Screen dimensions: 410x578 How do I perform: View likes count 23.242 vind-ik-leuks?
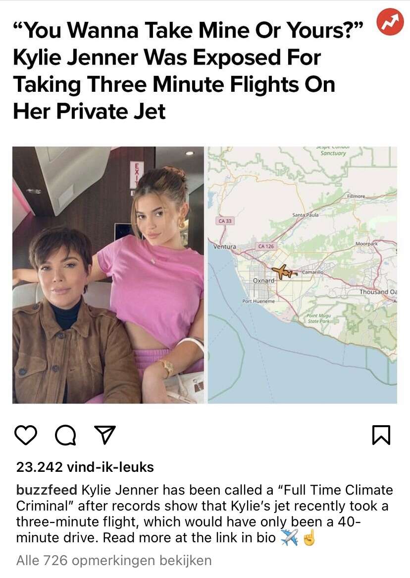pos(85,467)
